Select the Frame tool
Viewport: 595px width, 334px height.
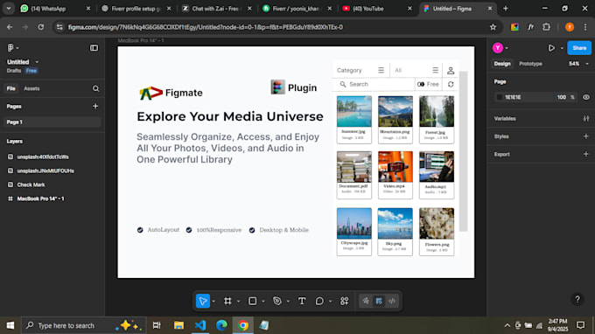(227, 301)
